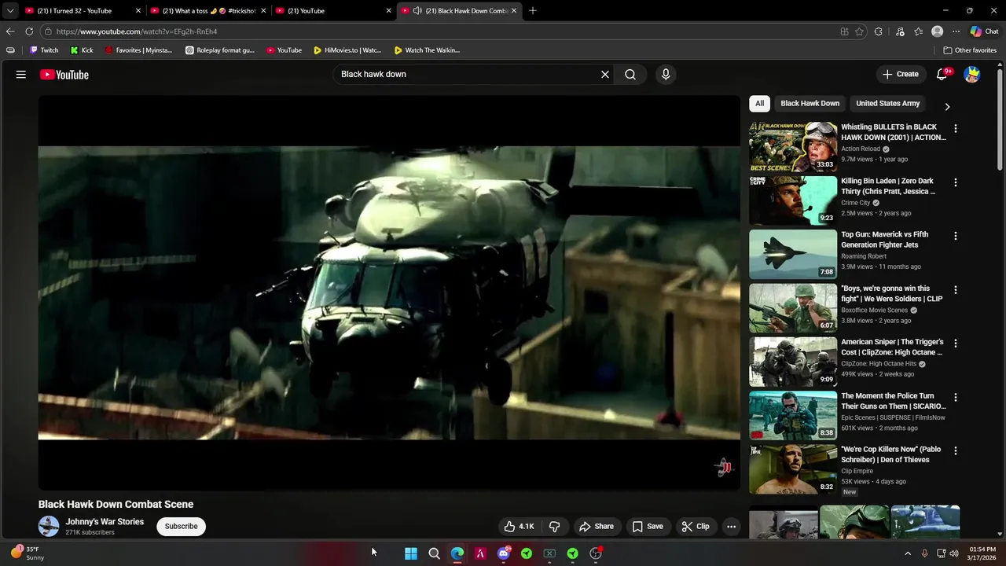Dislike the video with thumbs down

[x=554, y=527]
